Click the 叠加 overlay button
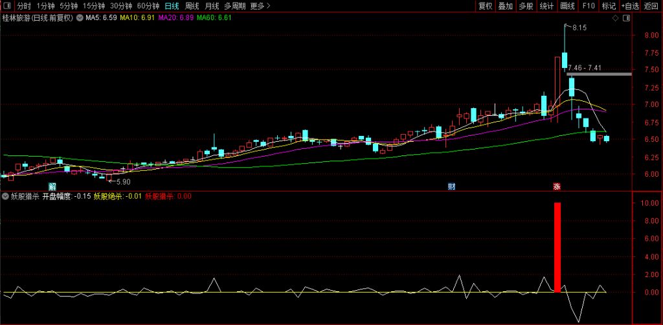 (506, 6)
